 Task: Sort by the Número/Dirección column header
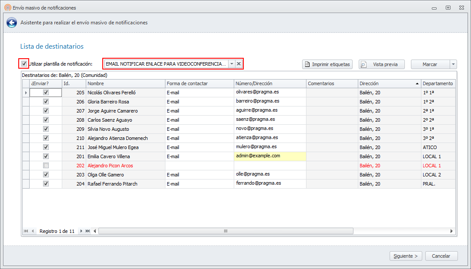click(270, 83)
